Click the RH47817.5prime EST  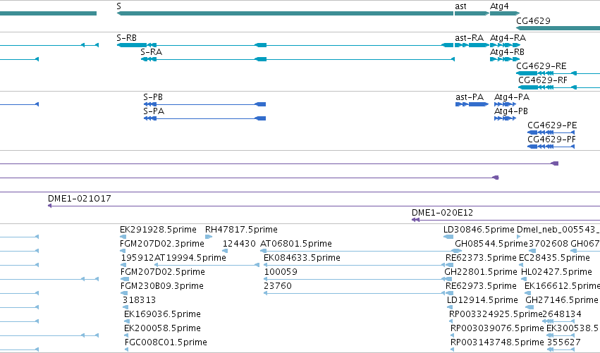pos(209,237)
